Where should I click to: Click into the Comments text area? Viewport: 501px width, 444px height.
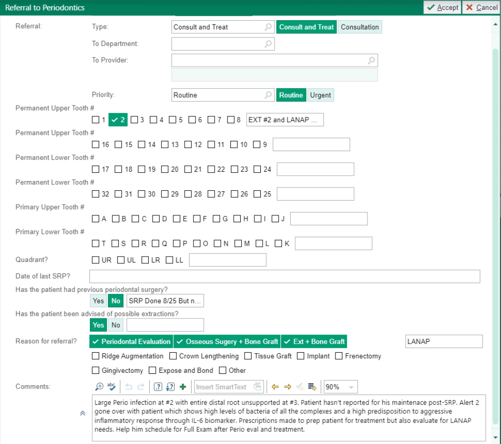289,418
